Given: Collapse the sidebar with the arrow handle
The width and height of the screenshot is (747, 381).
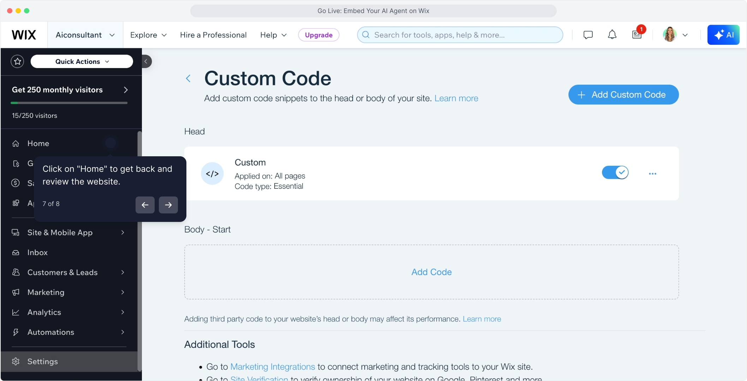Looking at the screenshot, I should [x=146, y=61].
